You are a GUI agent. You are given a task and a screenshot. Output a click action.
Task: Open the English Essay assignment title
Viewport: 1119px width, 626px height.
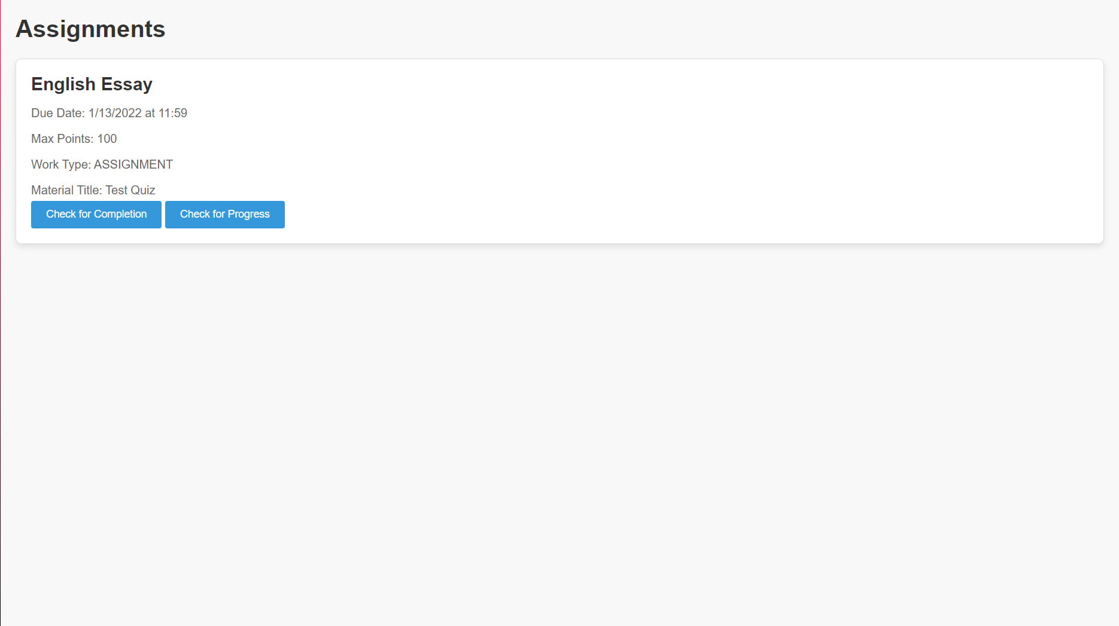(92, 84)
